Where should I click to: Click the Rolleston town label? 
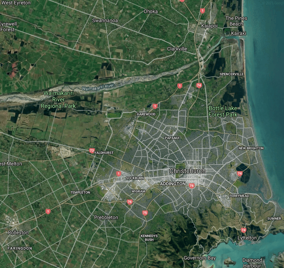coord(18,232)
